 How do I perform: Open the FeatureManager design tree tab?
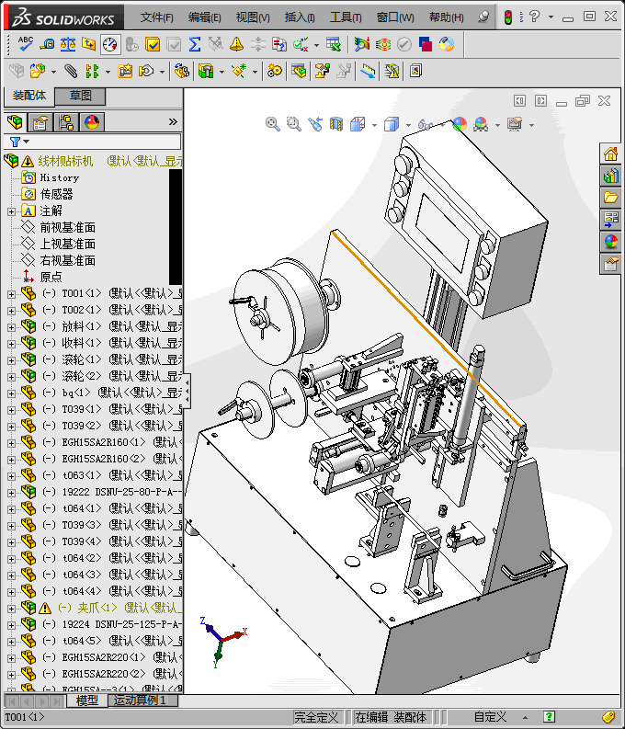[15, 122]
